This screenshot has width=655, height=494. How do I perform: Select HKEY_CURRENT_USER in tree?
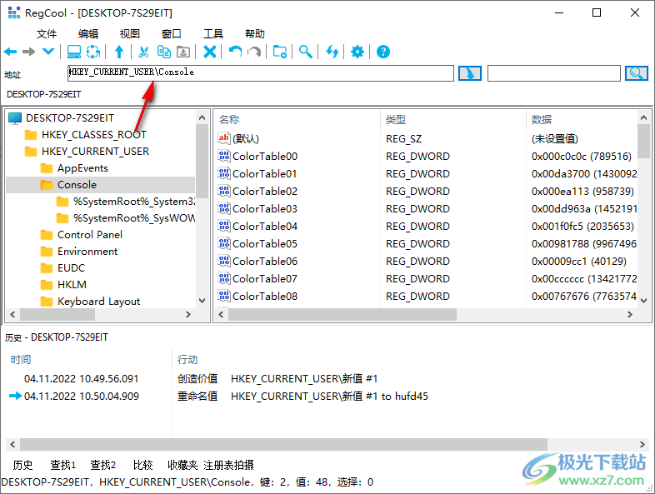coord(95,151)
